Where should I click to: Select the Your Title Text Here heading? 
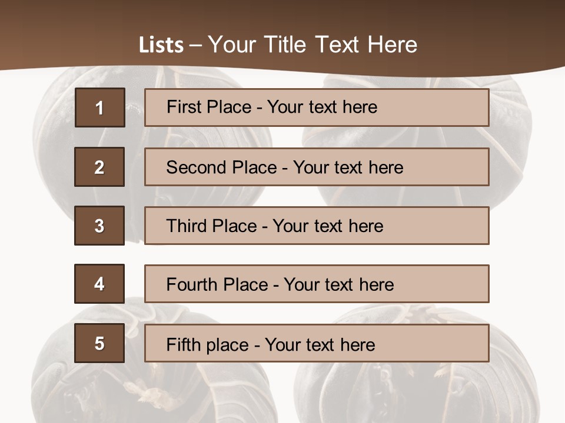[312, 45]
